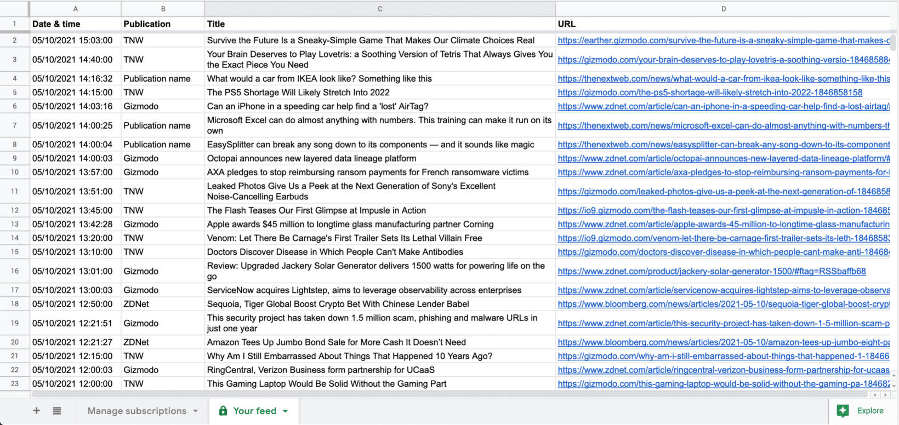Click the title 'The PS5 Shortage Will Likely Stretch Into 2022'
The image size is (899, 425).
pyautogui.click(x=298, y=93)
